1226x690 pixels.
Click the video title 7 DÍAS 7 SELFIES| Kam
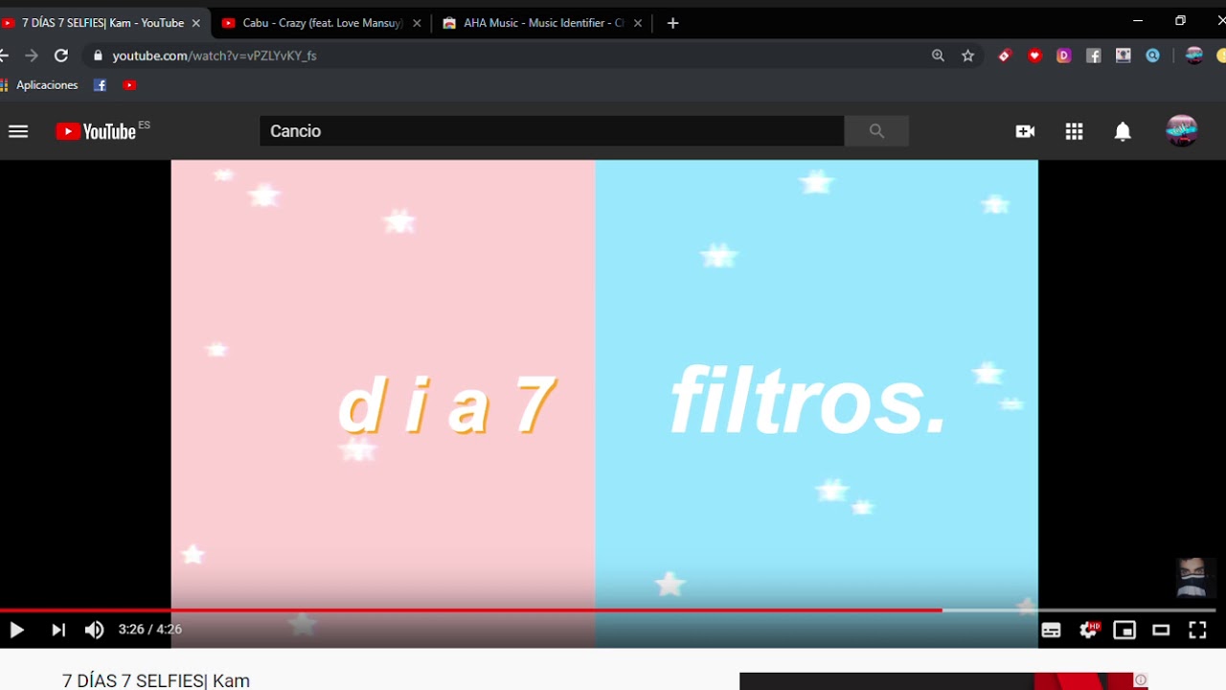pyautogui.click(x=156, y=680)
